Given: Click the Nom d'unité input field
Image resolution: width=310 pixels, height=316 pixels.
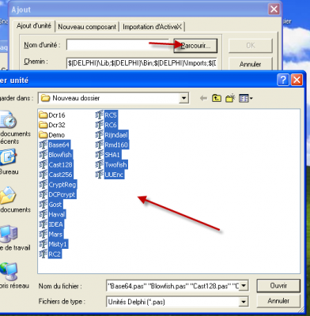Looking at the screenshot, I should coord(119,45).
